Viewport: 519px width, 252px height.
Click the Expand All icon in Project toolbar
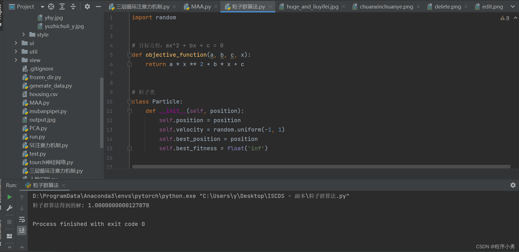(x=62, y=7)
